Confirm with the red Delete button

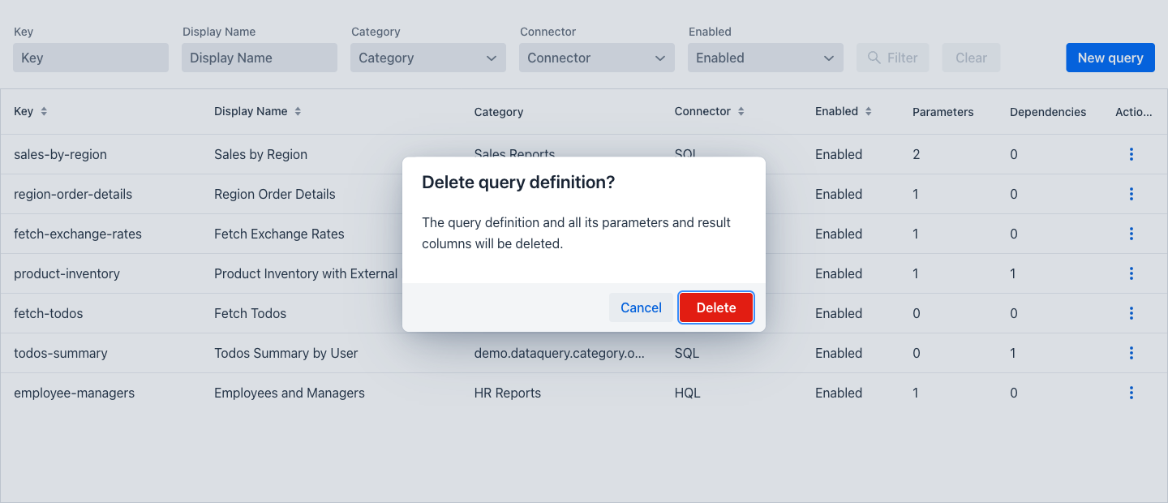pyautogui.click(x=716, y=307)
